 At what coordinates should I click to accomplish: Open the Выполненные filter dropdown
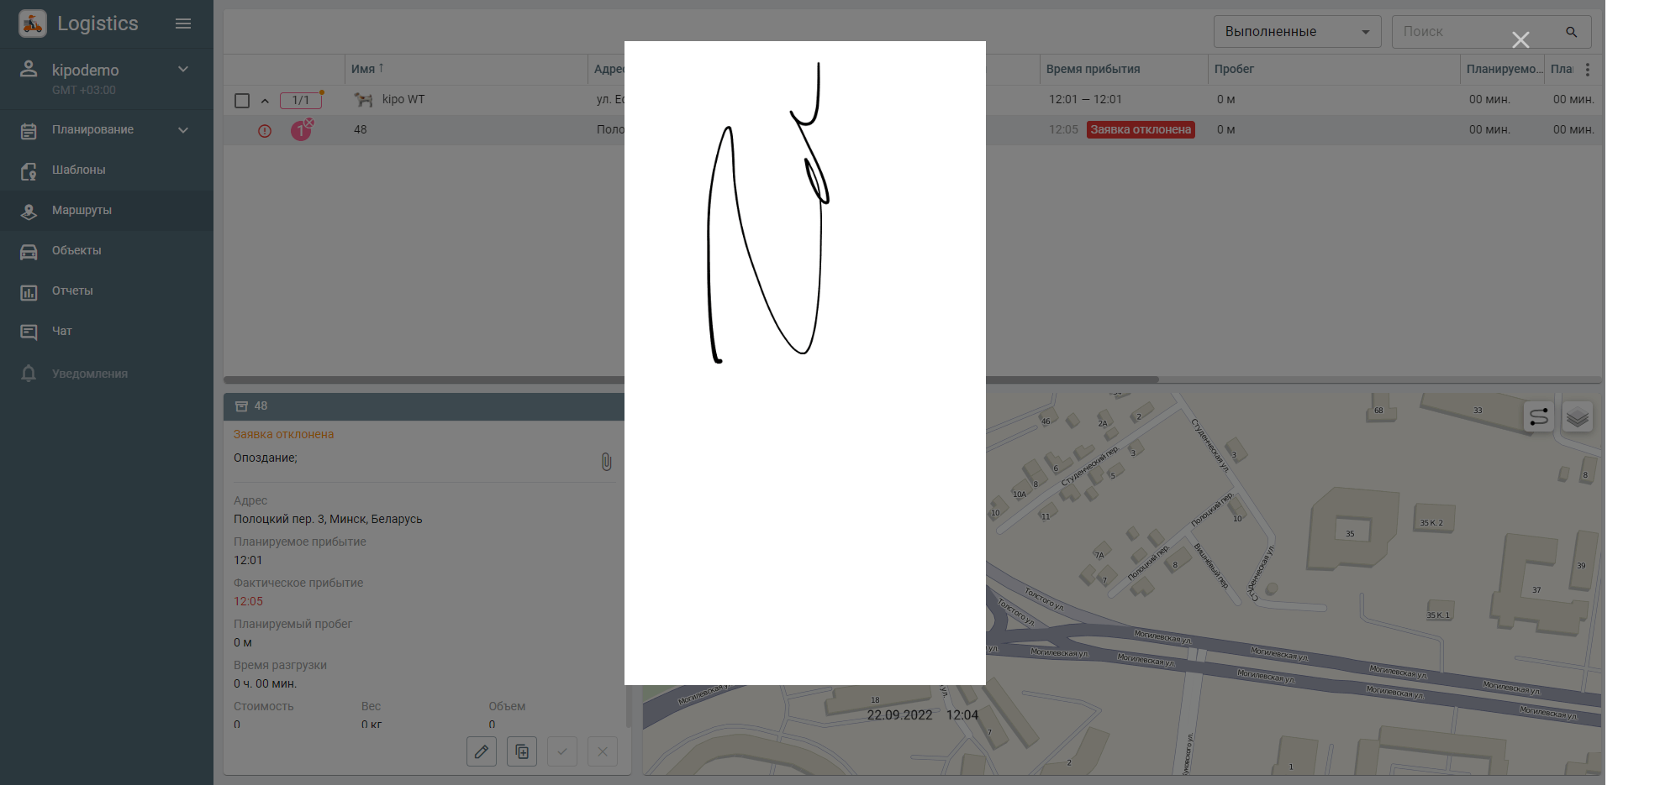[x=1297, y=32]
